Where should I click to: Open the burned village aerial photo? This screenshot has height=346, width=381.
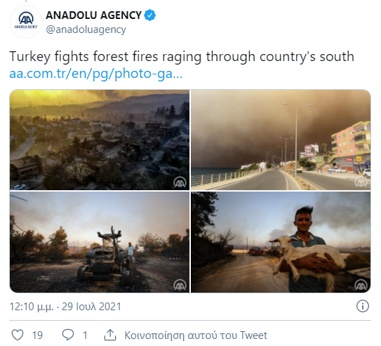(100, 140)
